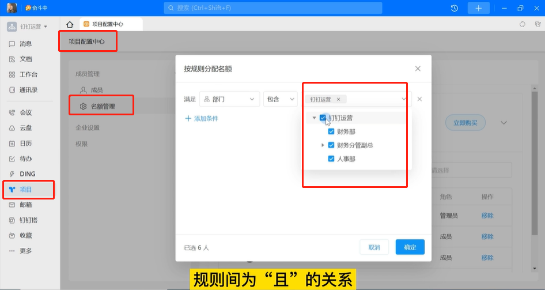Viewport: 545px width, 290px height.
Task: Click the 确定 confirm button
Action: click(x=410, y=247)
